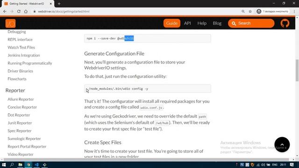
Task: Click the npm i --save-dev code block
Action: pos(148,38)
